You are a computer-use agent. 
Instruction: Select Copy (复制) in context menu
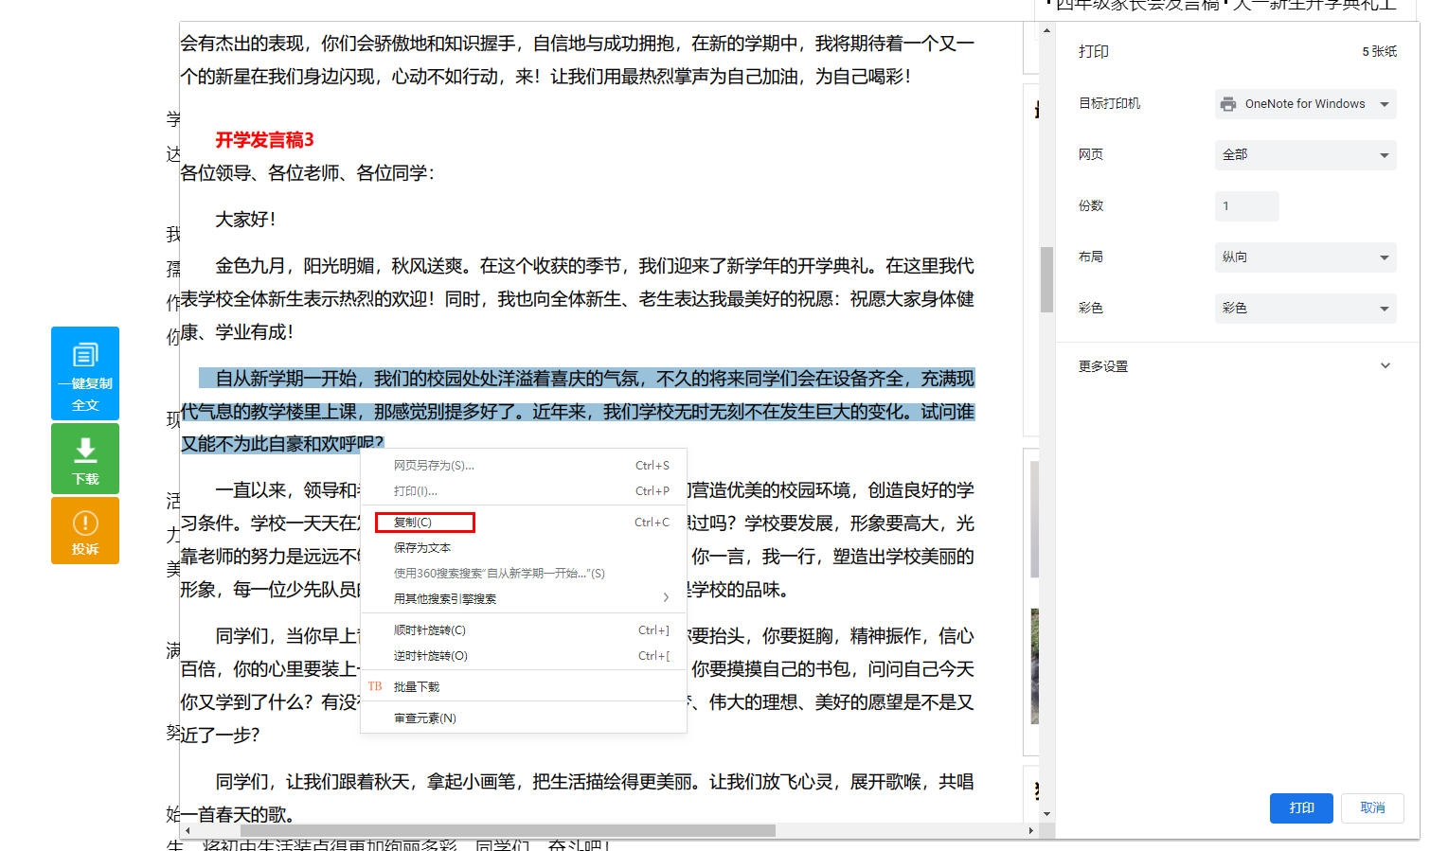[x=524, y=523]
